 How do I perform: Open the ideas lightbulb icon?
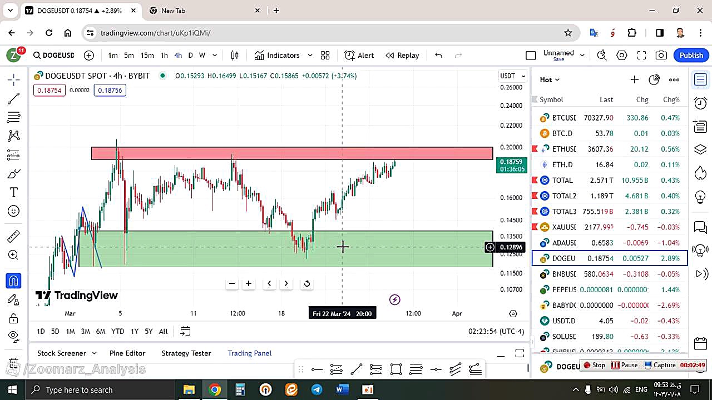[700, 198]
